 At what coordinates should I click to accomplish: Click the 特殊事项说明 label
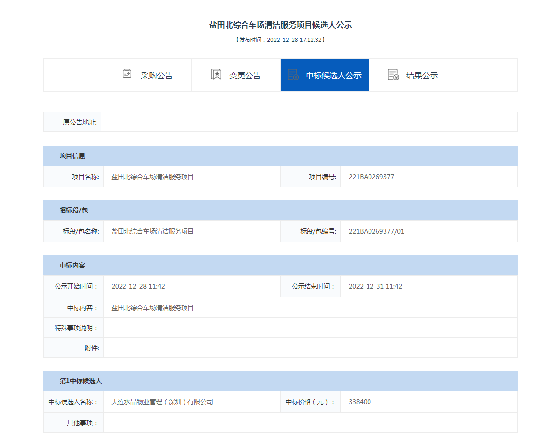[76, 328]
